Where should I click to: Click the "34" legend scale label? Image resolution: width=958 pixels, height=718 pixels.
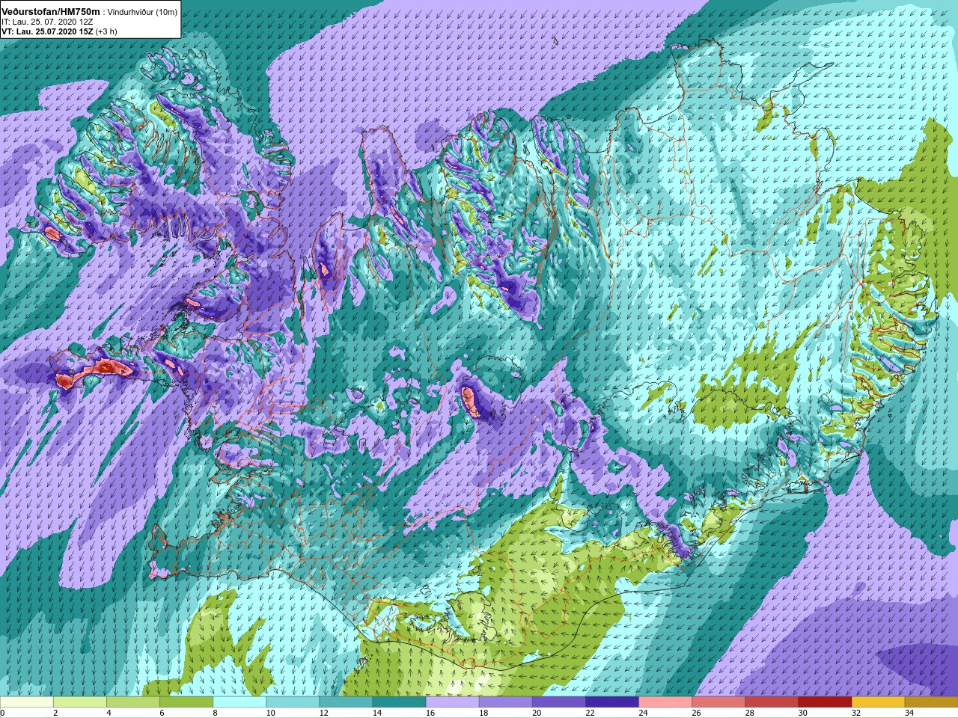pyautogui.click(x=909, y=713)
